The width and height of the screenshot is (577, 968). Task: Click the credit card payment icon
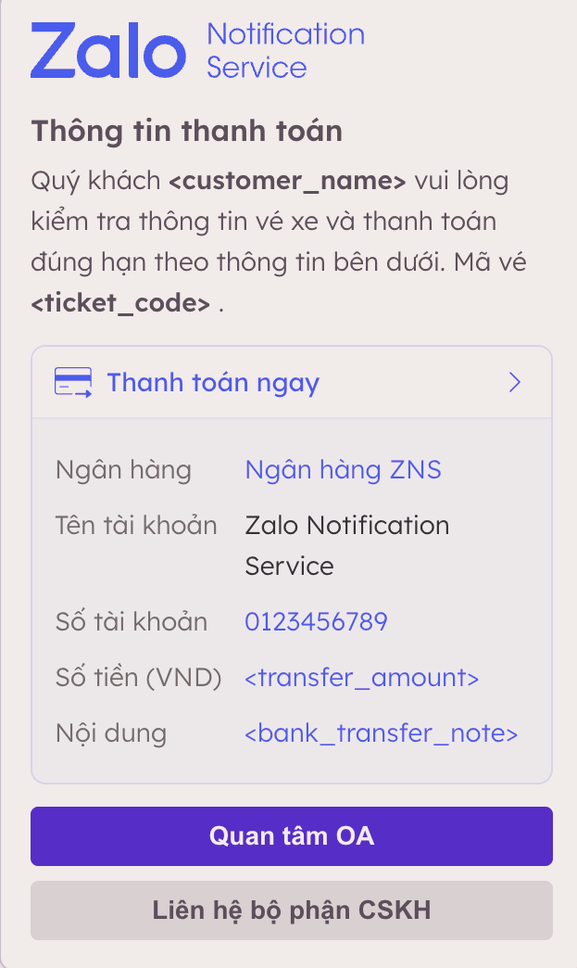pos(73,383)
